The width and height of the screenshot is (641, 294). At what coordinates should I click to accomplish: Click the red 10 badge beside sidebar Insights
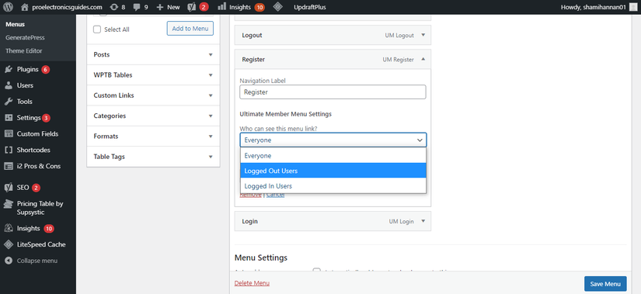click(x=49, y=228)
